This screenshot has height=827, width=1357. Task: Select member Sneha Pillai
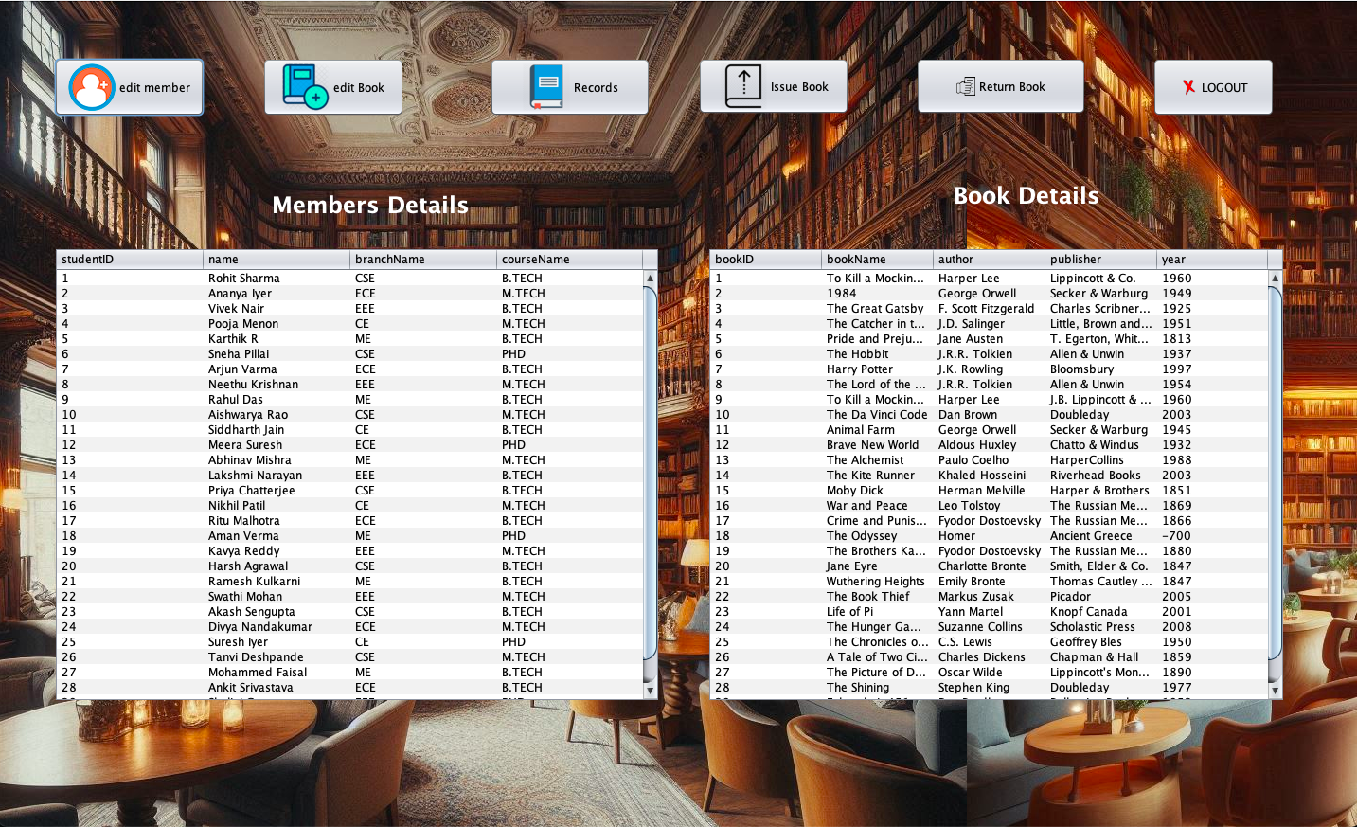click(349, 354)
